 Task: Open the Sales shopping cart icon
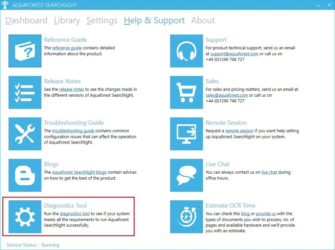187,92
